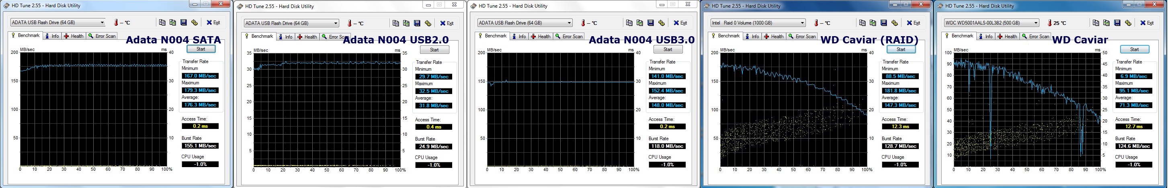Click Exit in second HD Tune window

[447, 23]
